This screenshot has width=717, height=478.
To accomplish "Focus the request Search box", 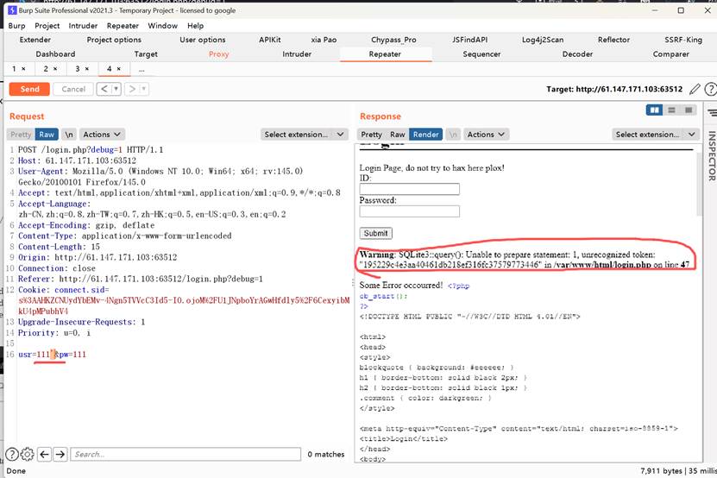I will 186,454.
